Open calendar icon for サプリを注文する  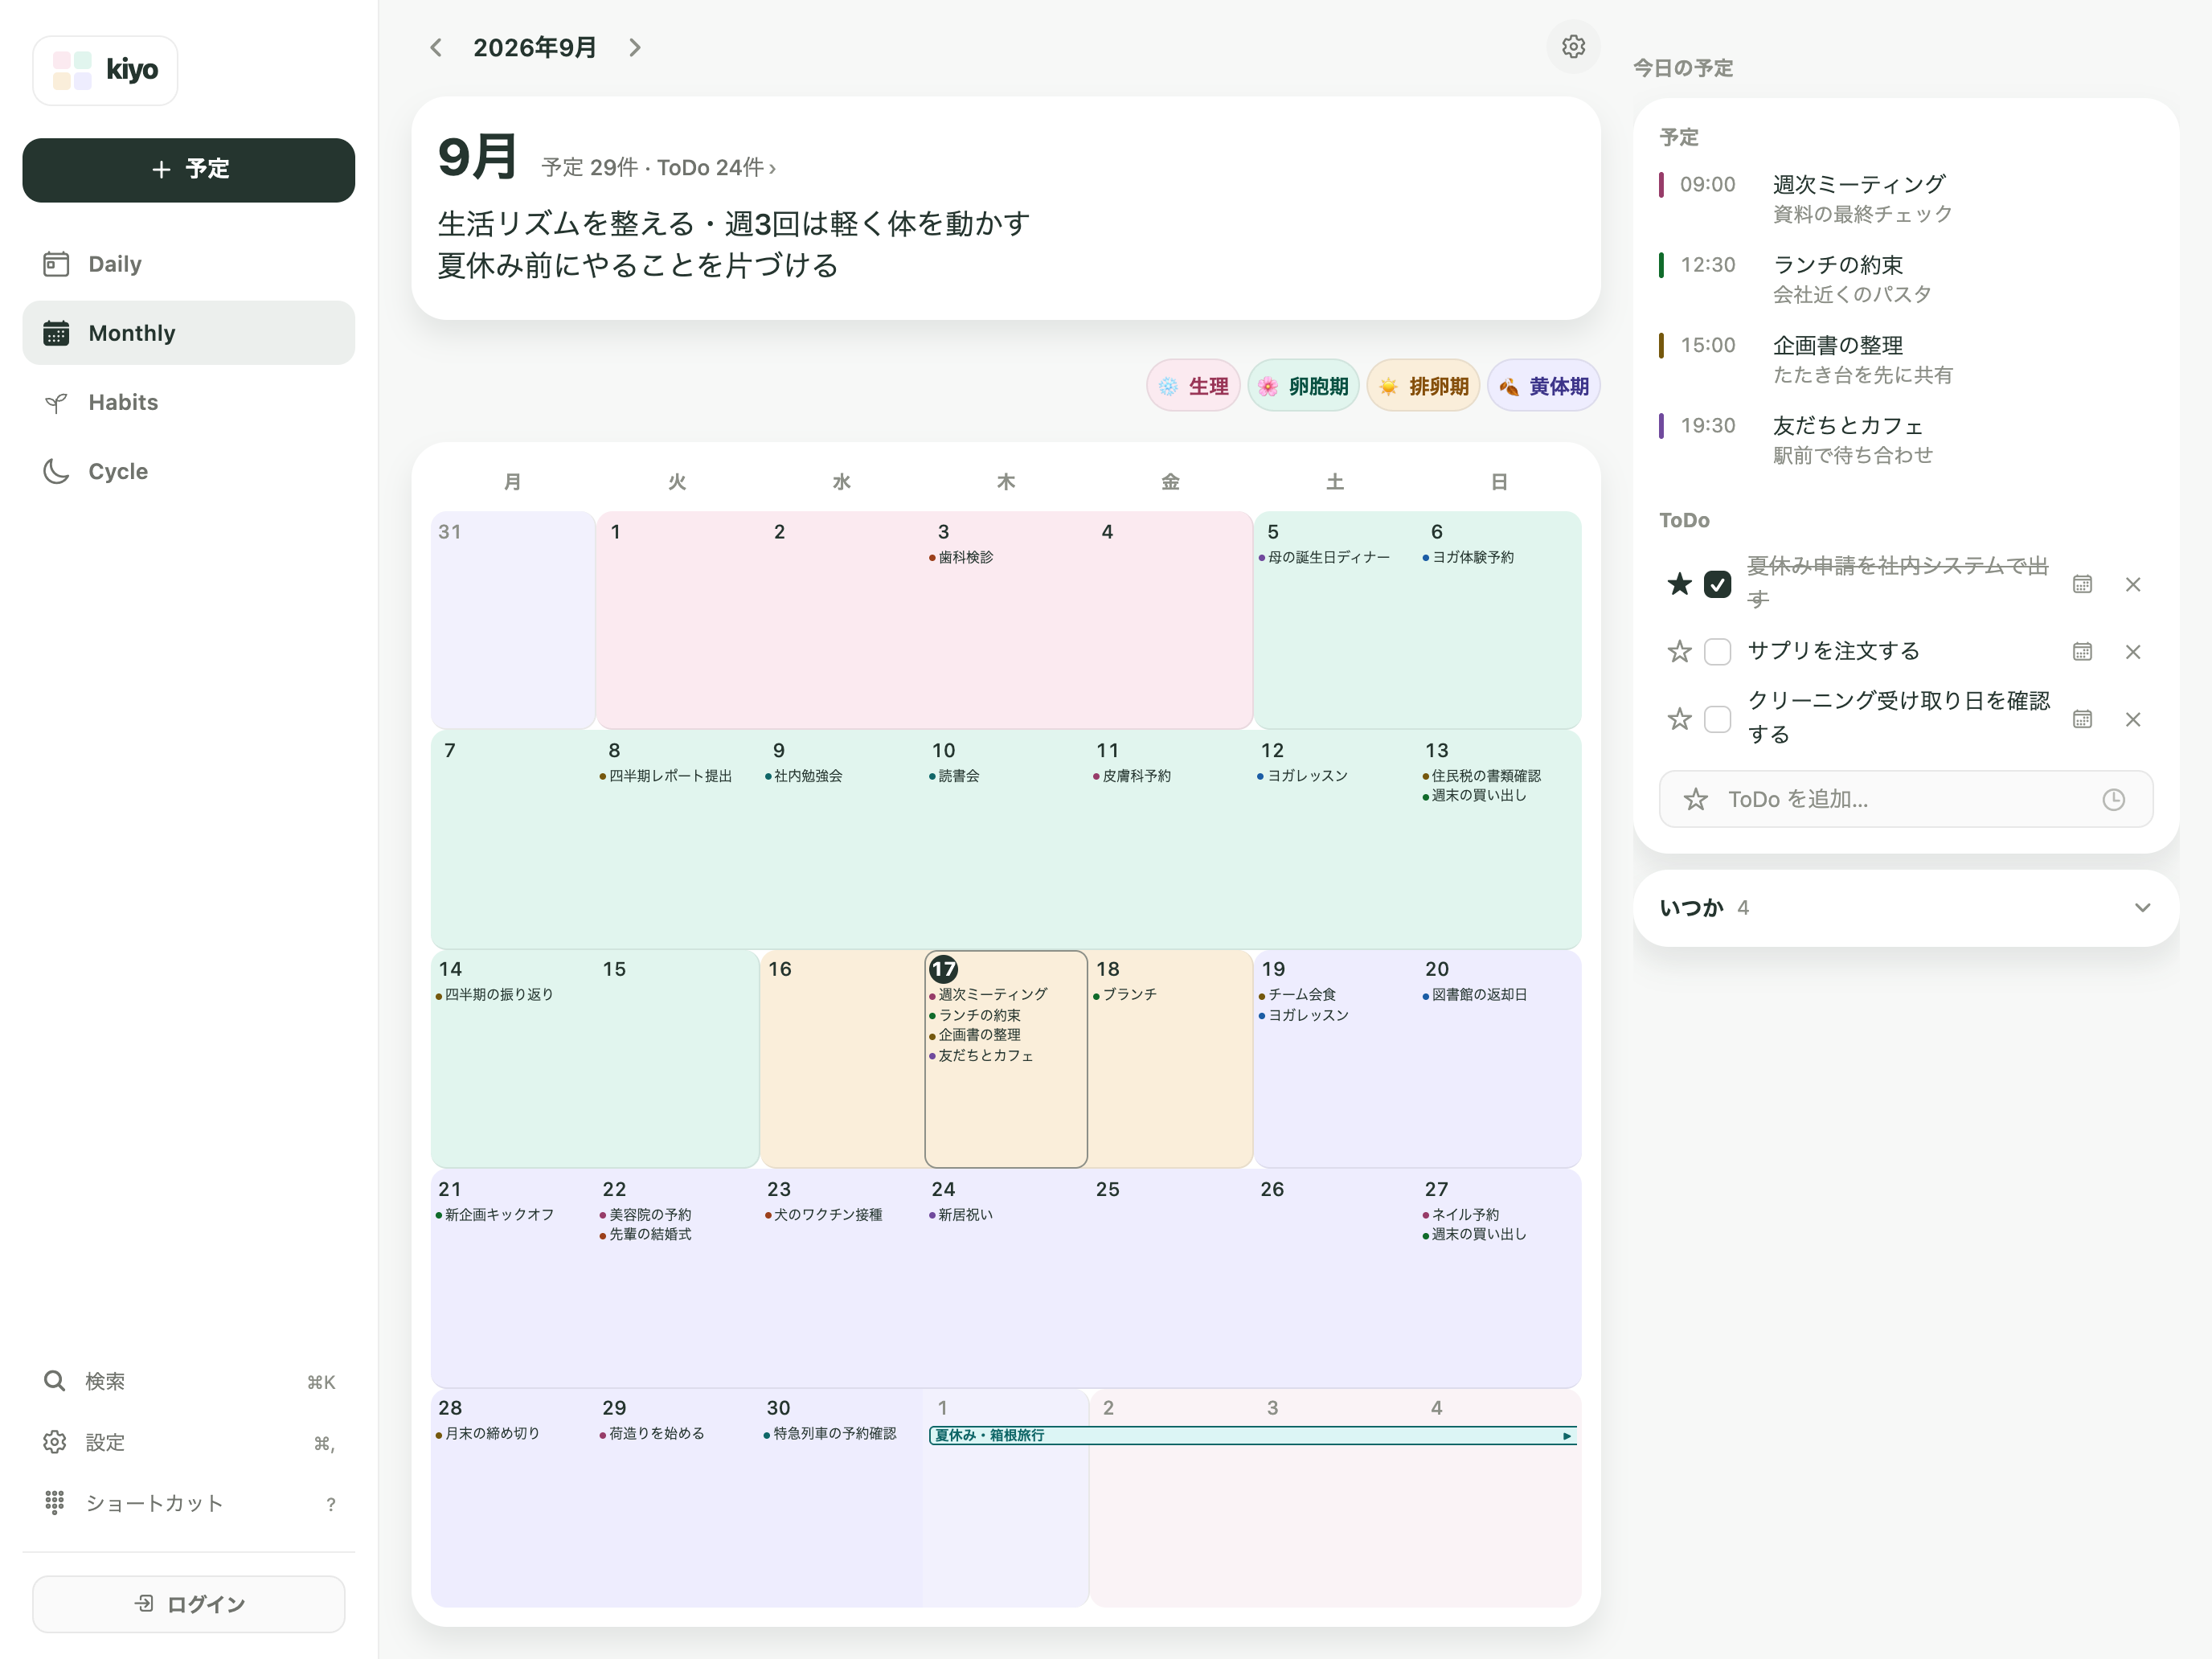pyautogui.click(x=2082, y=651)
